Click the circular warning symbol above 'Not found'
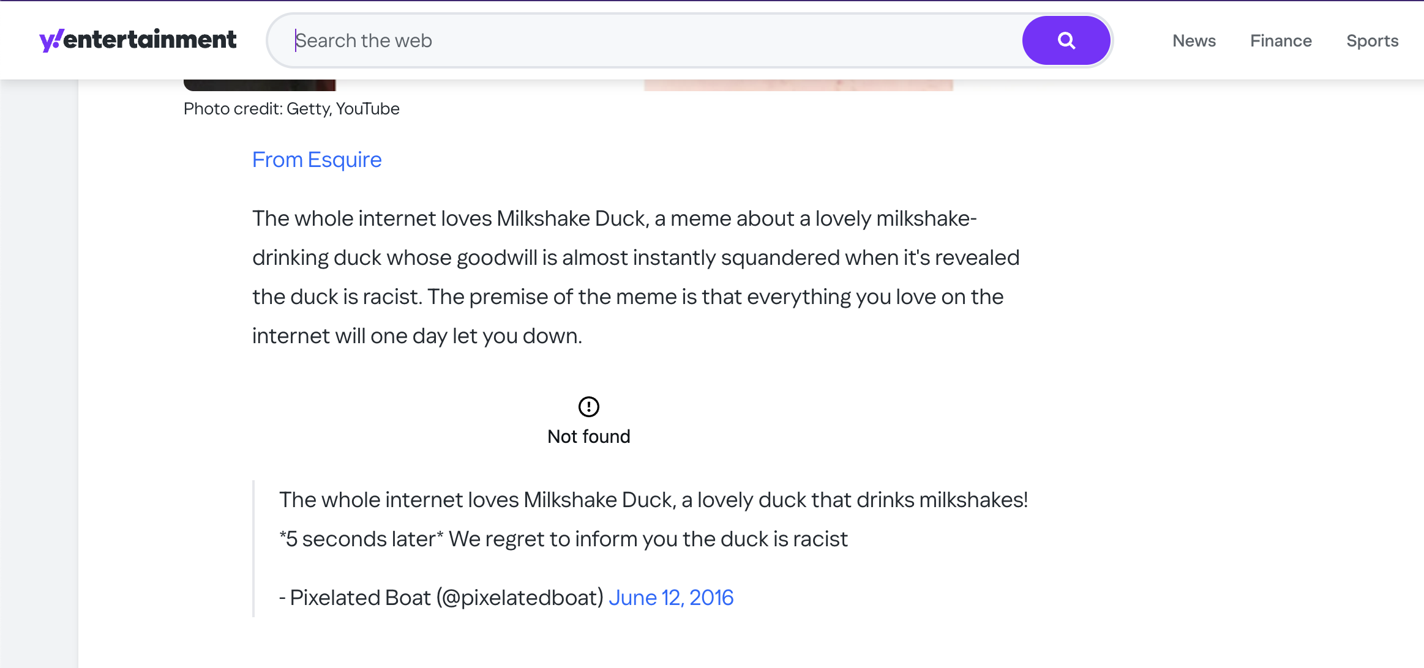Screen dimensions: 1424x668 click(588, 406)
